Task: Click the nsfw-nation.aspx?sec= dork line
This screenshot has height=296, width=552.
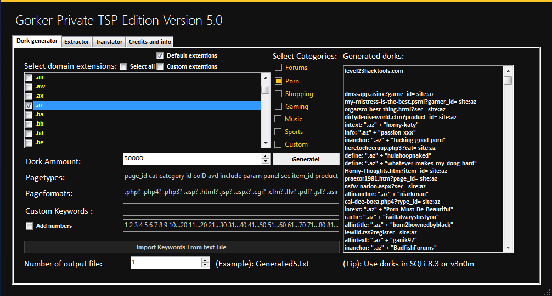Action: (x=385, y=186)
